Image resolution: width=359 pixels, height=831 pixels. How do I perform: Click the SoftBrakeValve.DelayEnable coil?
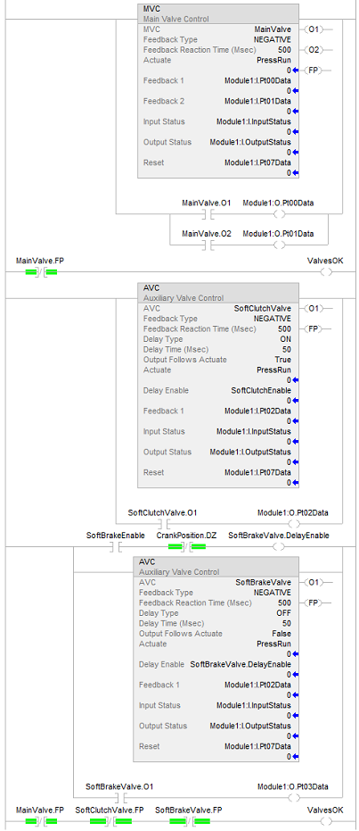click(279, 547)
